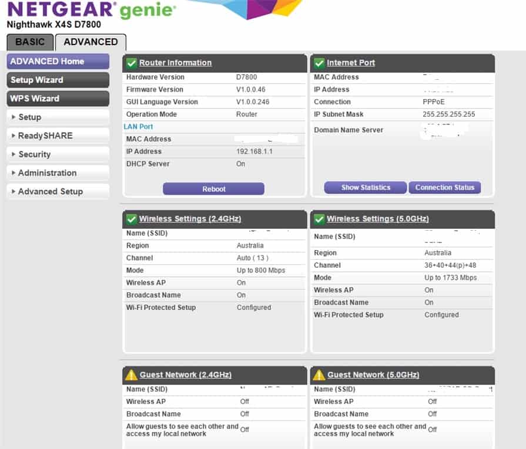Open the Connection Status dialog
This screenshot has height=449, width=526.
pos(445,188)
